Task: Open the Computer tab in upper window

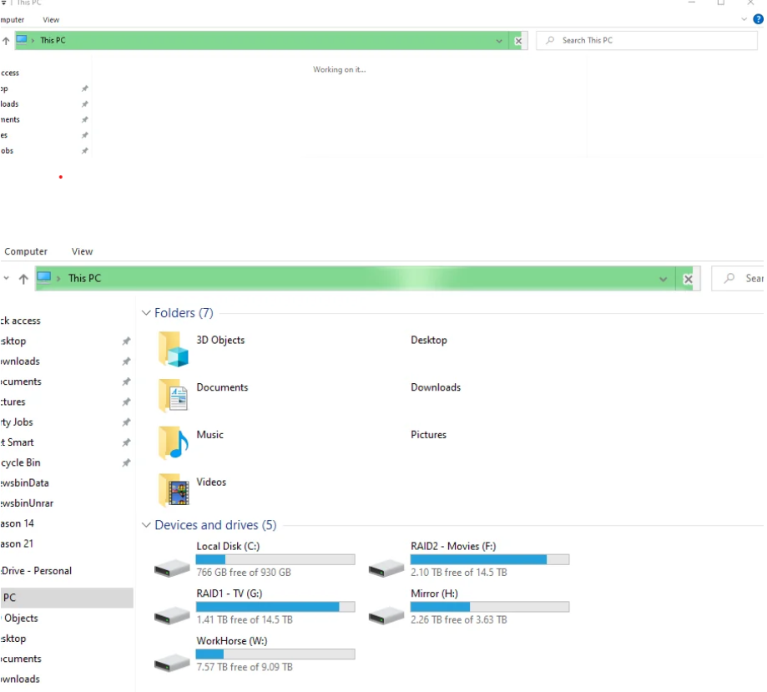Action: [13, 20]
